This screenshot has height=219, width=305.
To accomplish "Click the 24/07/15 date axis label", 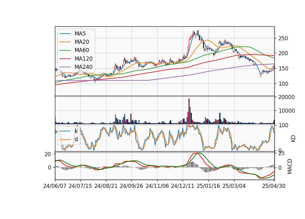I will pyautogui.click(x=80, y=186).
